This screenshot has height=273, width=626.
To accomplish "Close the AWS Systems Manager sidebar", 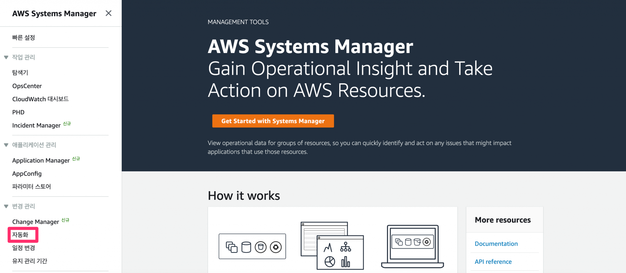I will tap(109, 13).
